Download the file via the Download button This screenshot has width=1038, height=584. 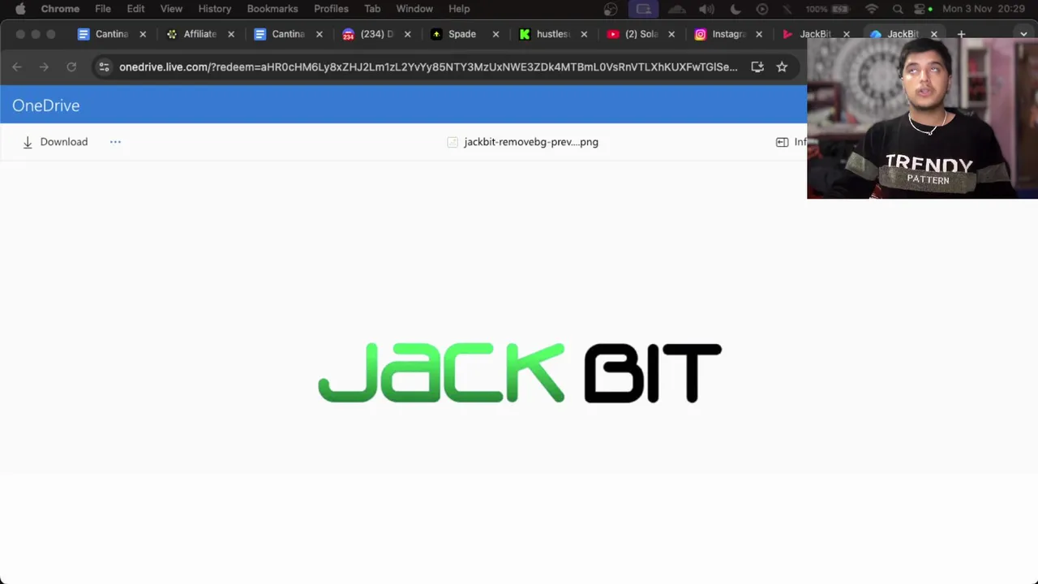click(x=54, y=142)
